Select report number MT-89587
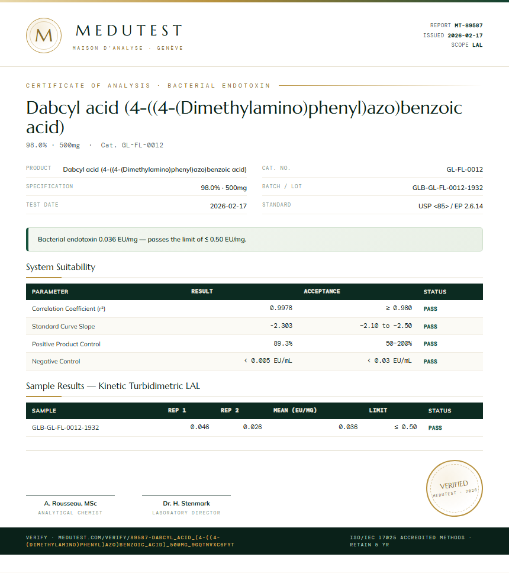Viewport: 509px width, 573px height. coord(468,25)
